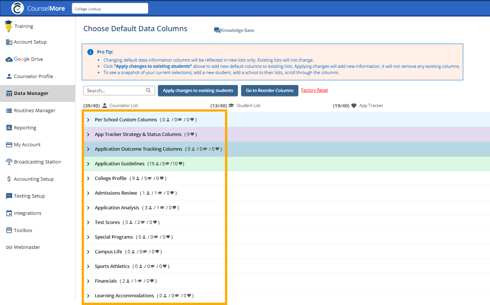Click the Reporting chart icon
The width and height of the screenshot is (490, 305).
coord(9,128)
